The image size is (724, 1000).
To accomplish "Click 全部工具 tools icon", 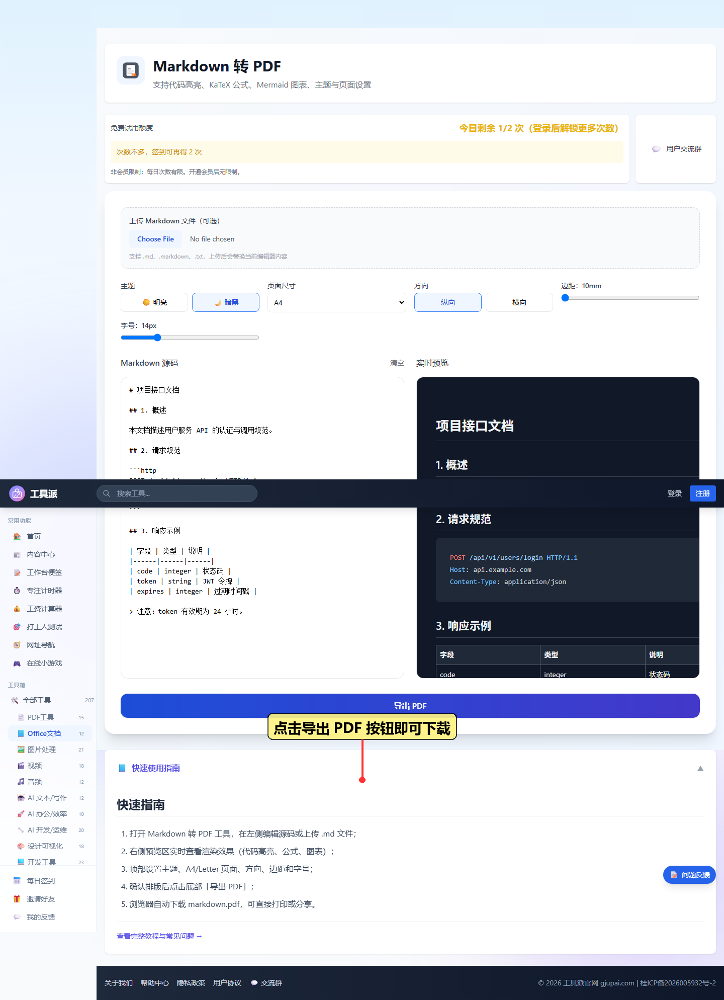I will (15, 700).
